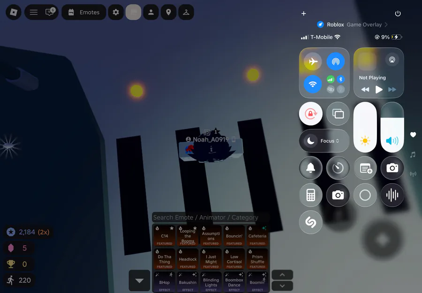This screenshot has height=293, width=422.
Task: Open the timer control
Action: coord(338,168)
